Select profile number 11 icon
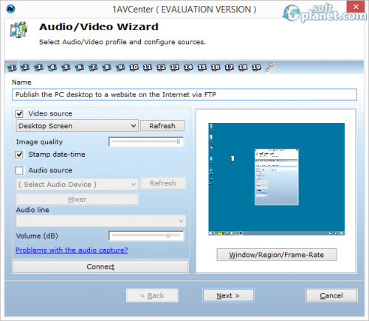The height and width of the screenshot is (321, 369). tap(148, 67)
